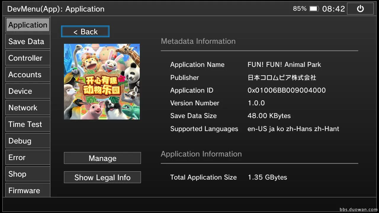Open the Save Data sidebar tab

coord(28,41)
